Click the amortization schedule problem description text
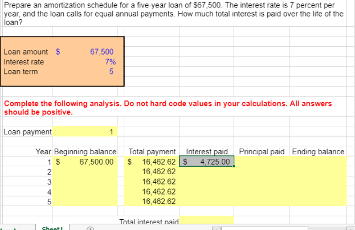The image size is (355, 230). pyautogui.click(x=174, y=14)
